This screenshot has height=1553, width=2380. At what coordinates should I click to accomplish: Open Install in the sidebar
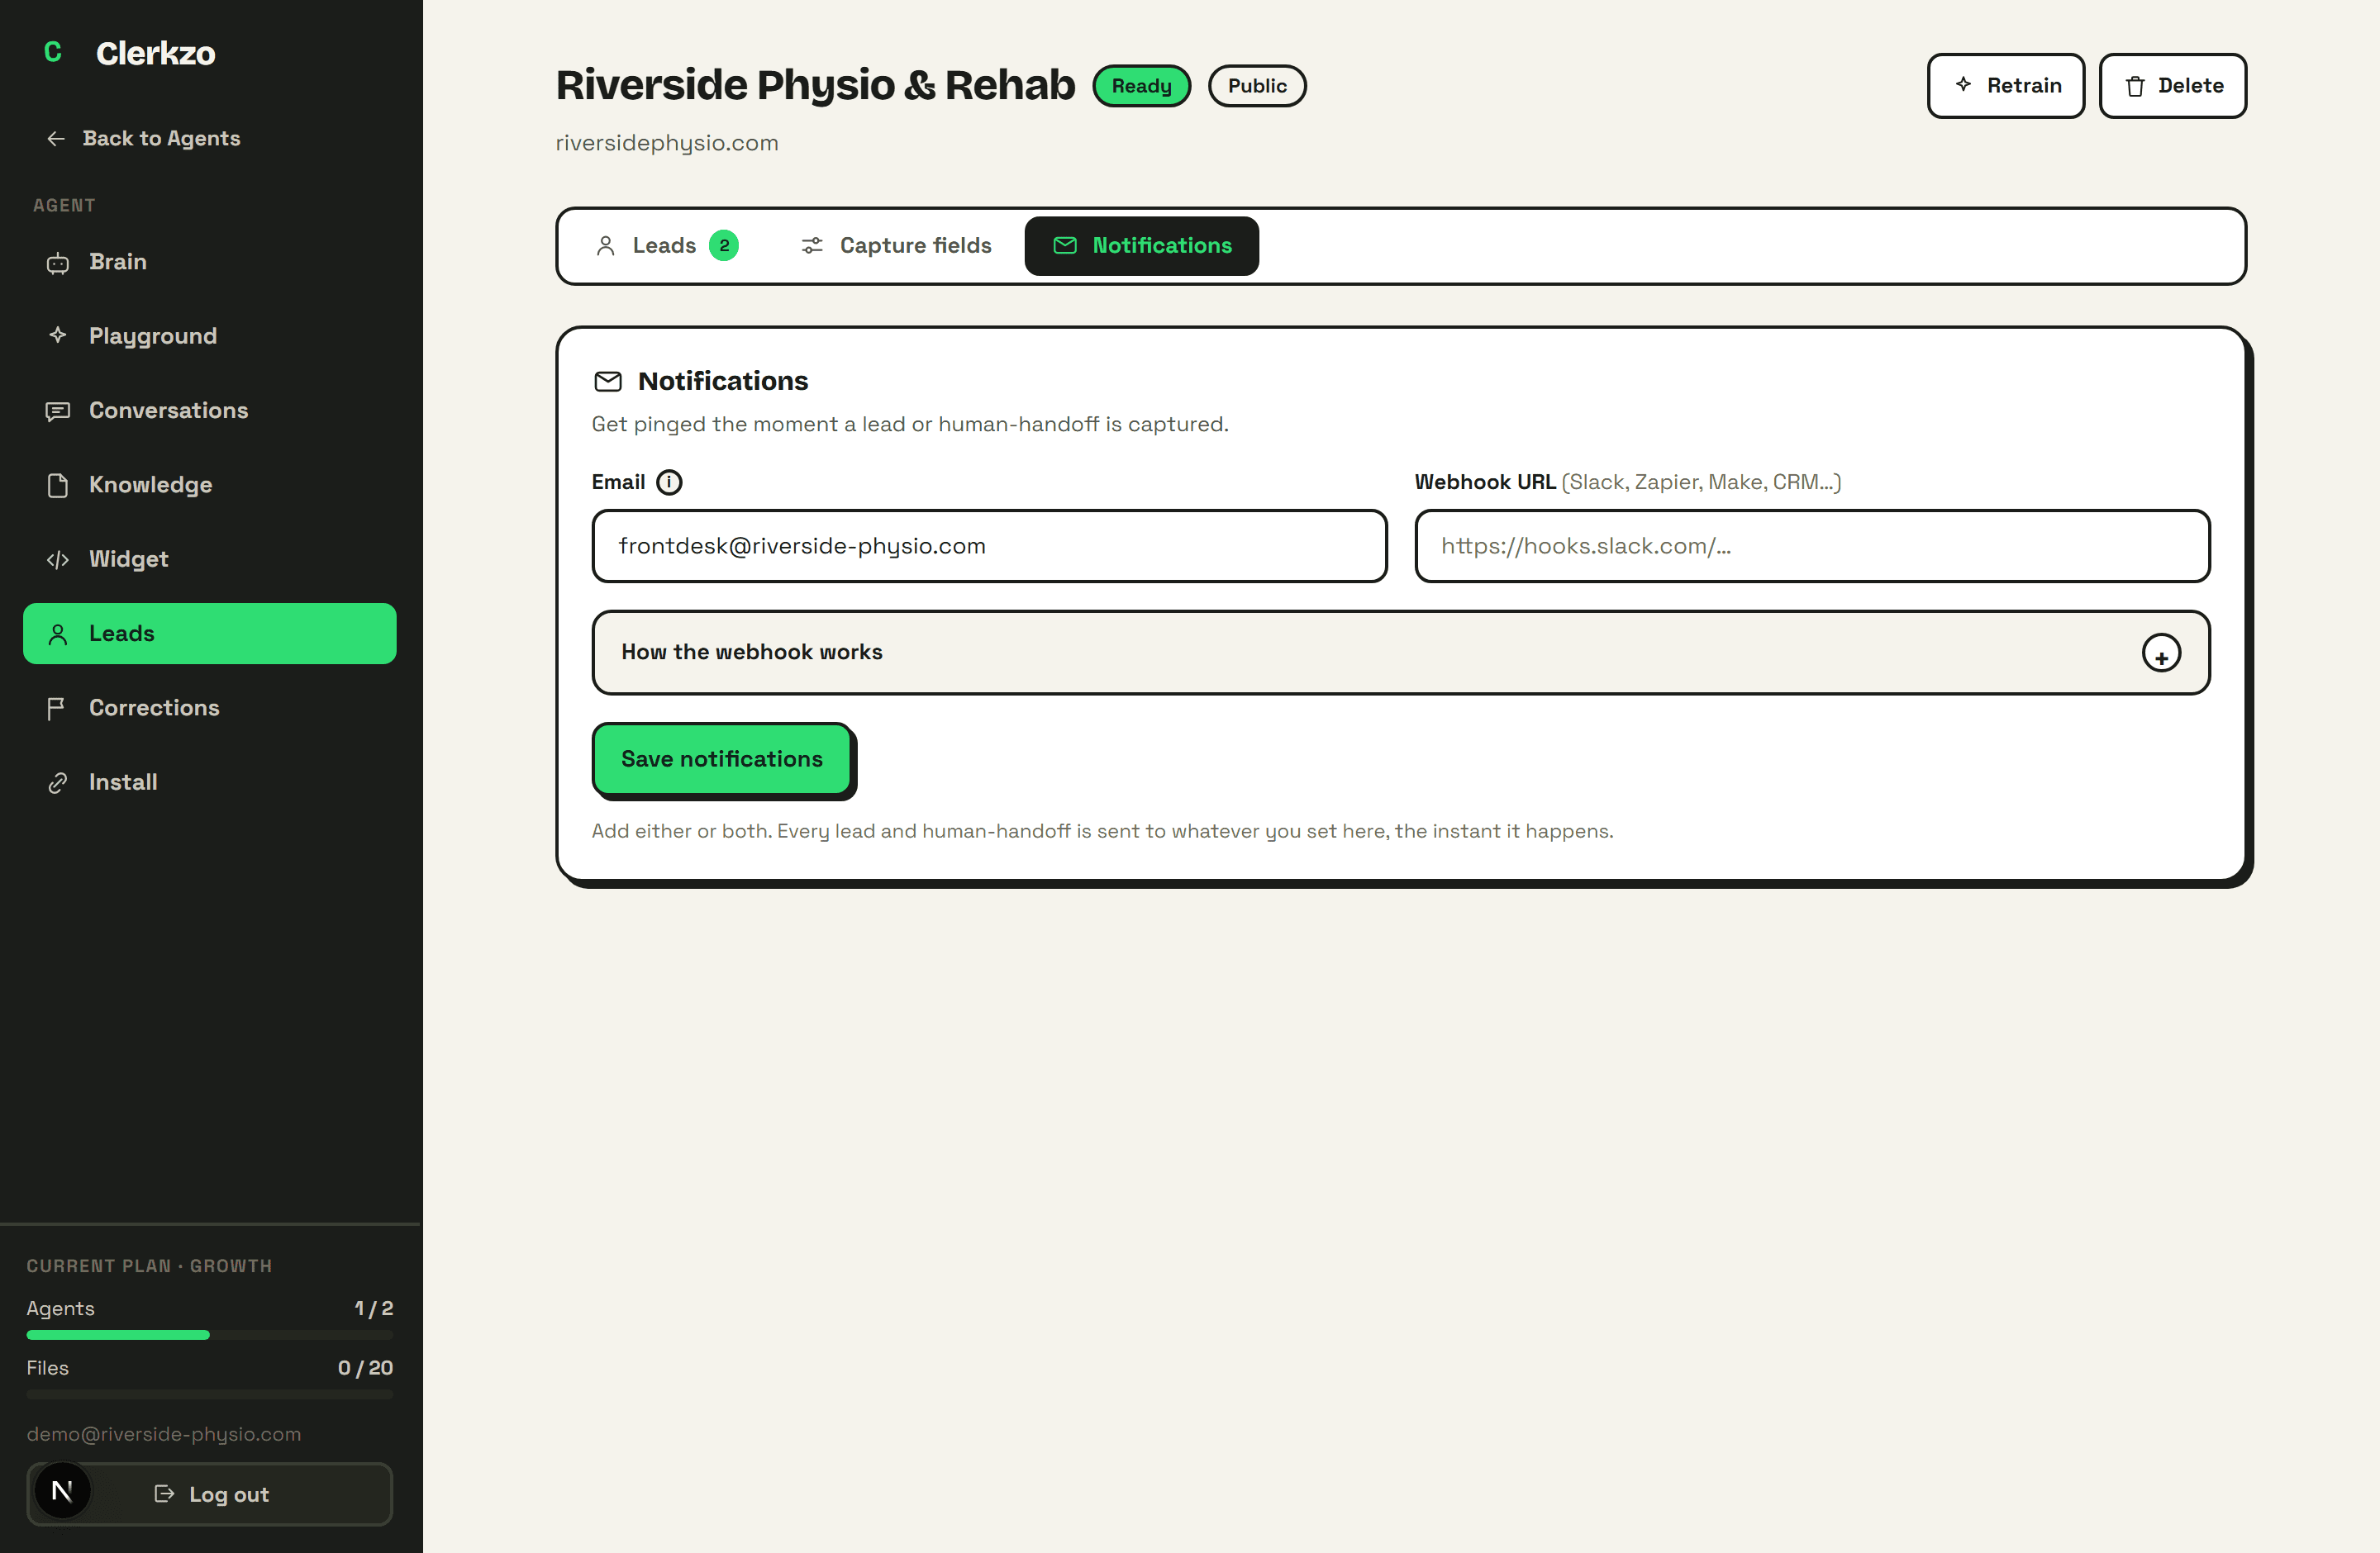point(210,782)
